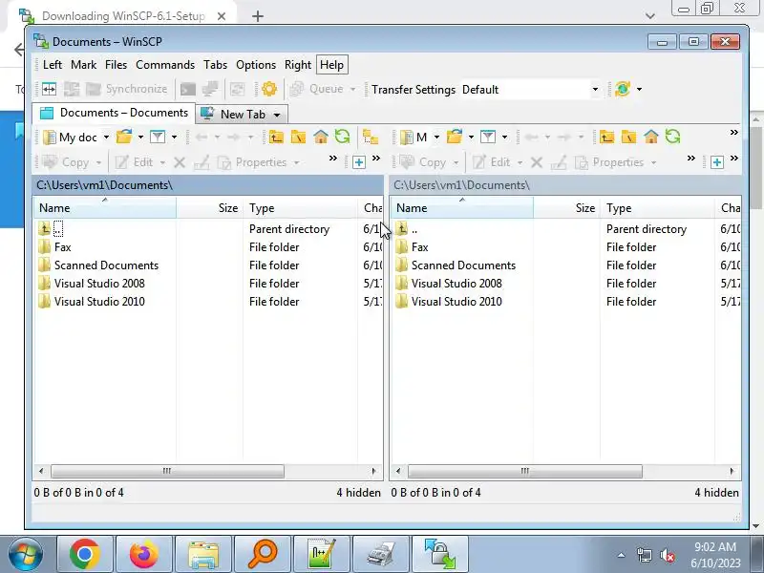Open Preferences via the gear icon
Viewport: 764px width, 573px height.
(269, 89)
